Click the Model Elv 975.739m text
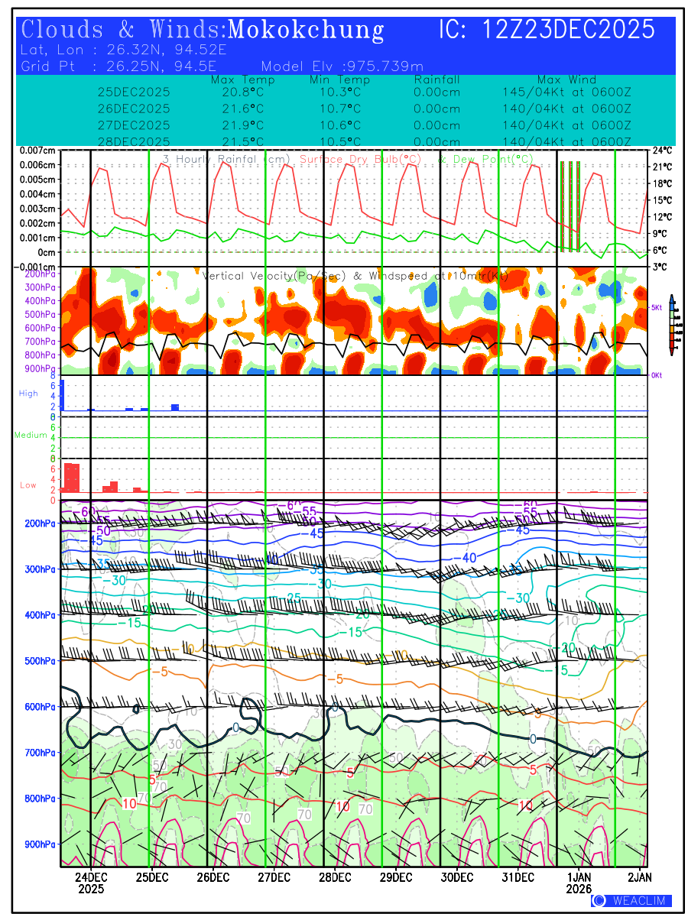 tap(342, 66)
